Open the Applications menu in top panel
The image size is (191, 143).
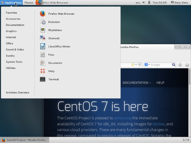(11, 2)
